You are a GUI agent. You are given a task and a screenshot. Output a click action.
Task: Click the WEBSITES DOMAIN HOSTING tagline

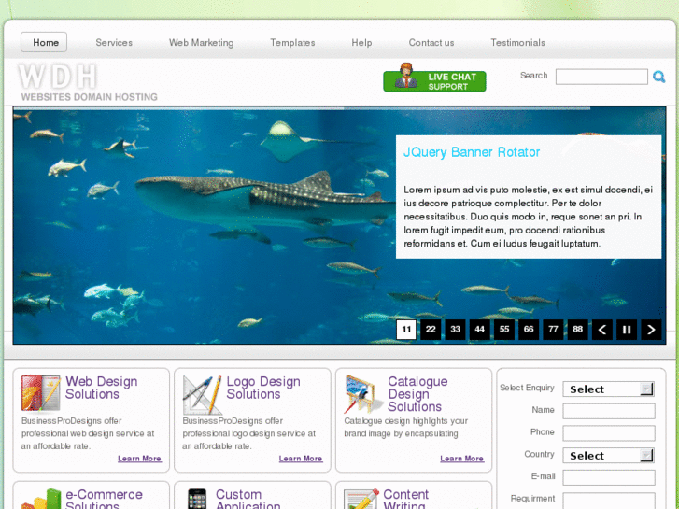tap(90, 97)
